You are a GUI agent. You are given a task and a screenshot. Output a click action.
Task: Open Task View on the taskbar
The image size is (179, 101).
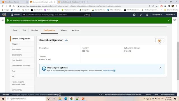coord(54,98)
